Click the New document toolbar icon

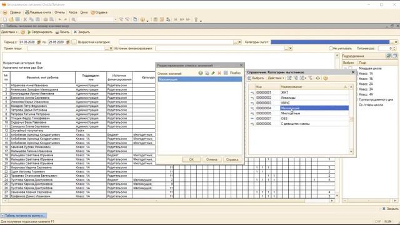click(x=5, y=19)
